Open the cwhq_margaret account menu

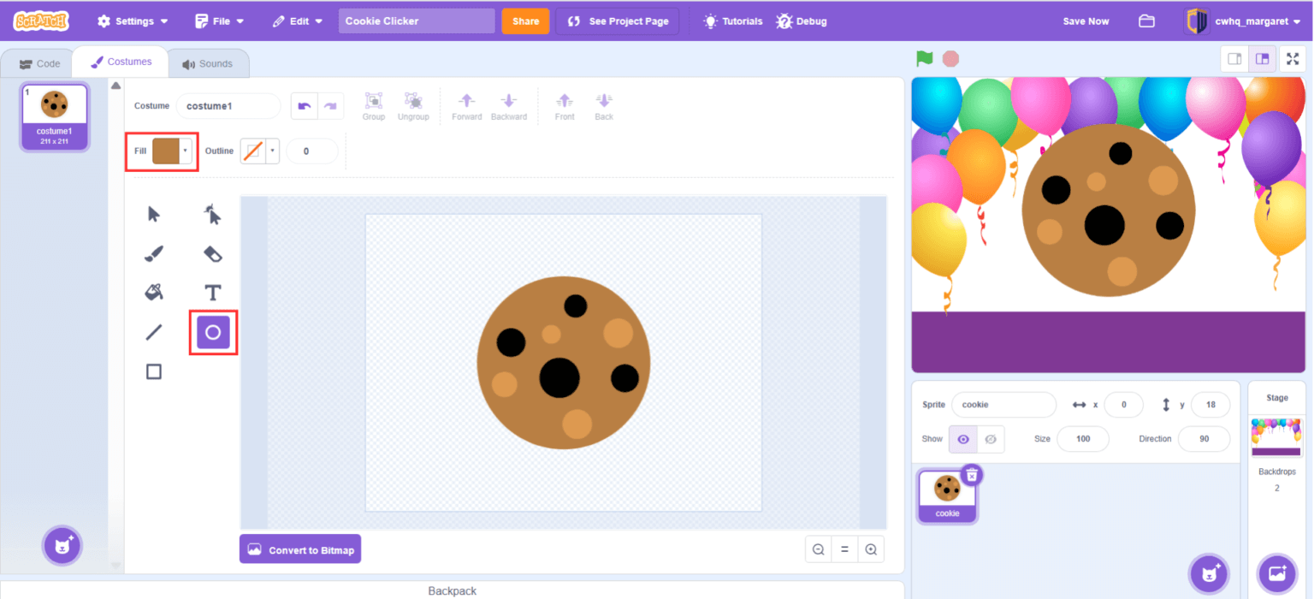tap(1242, 21)
